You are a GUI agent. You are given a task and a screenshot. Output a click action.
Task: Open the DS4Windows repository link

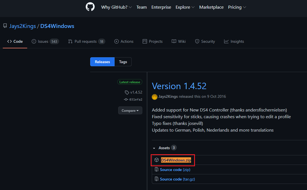(57, 26)
